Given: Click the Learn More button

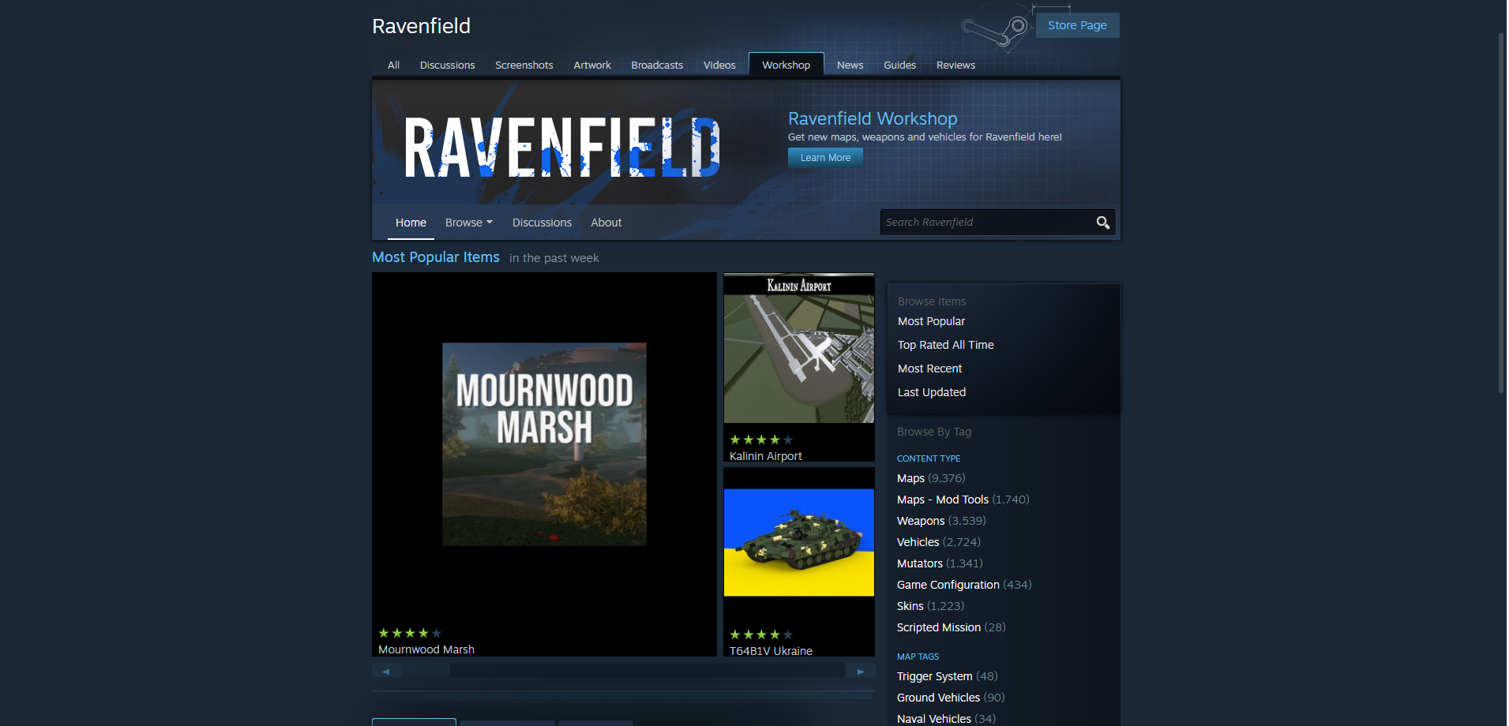Looking at the screenshot, I should pyautogui.click(x=825, y=158).
